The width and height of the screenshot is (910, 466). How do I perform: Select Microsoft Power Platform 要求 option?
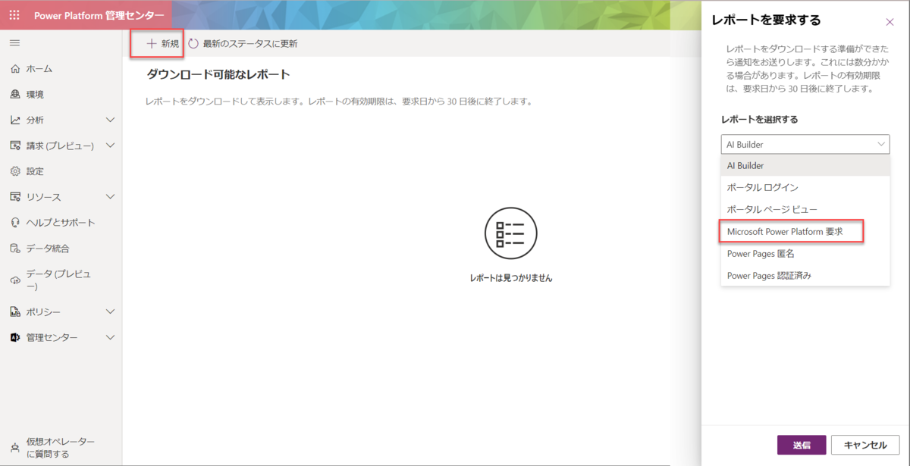pos(805,231)
